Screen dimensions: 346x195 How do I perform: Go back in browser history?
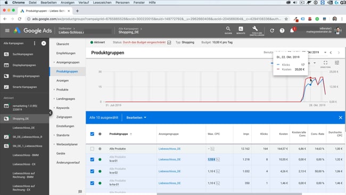click(x=5, y=19)
